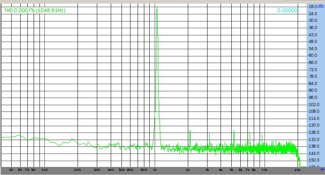Select the -126.0 level axis label

click(x=313, y=132)
